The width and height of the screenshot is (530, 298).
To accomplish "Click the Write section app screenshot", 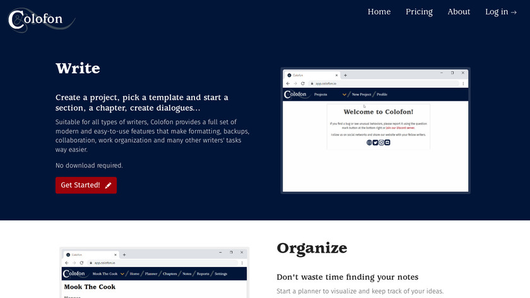I will (x=375, y=131).
